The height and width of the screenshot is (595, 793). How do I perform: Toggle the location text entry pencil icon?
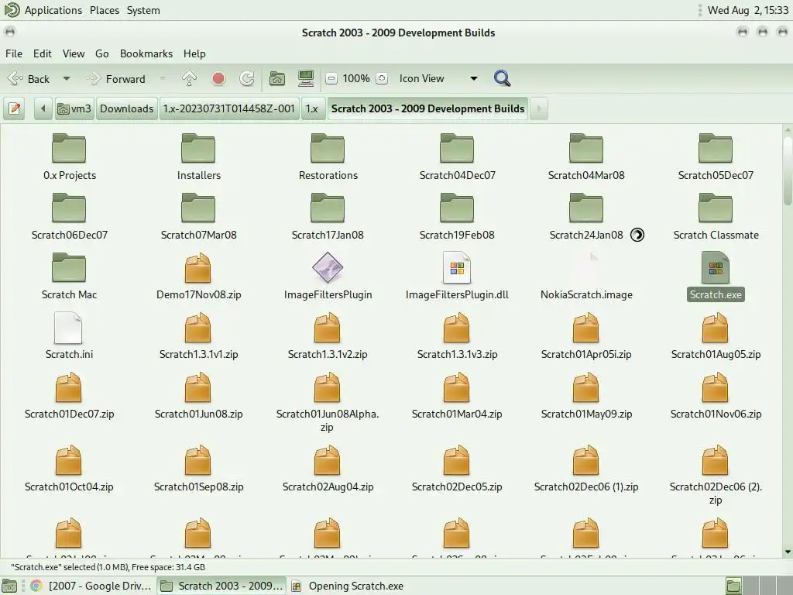pyautogui.click(x=15, y=108)
